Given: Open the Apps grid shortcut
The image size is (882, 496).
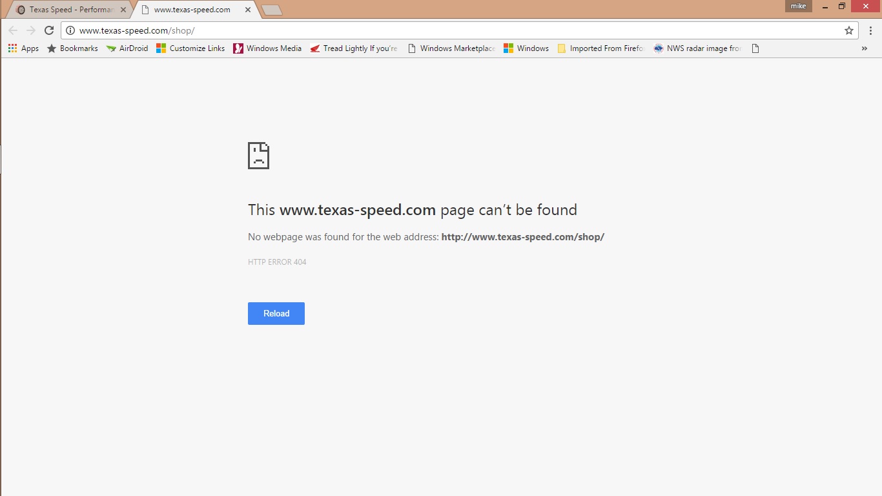Looking at the screenshot, I should point(23,48).
